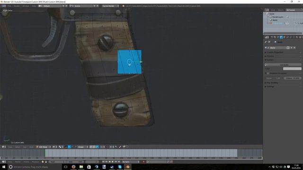Screen dimensions: 303x170
Task: Click the End frame field
Action: click(x=76, y=161)
